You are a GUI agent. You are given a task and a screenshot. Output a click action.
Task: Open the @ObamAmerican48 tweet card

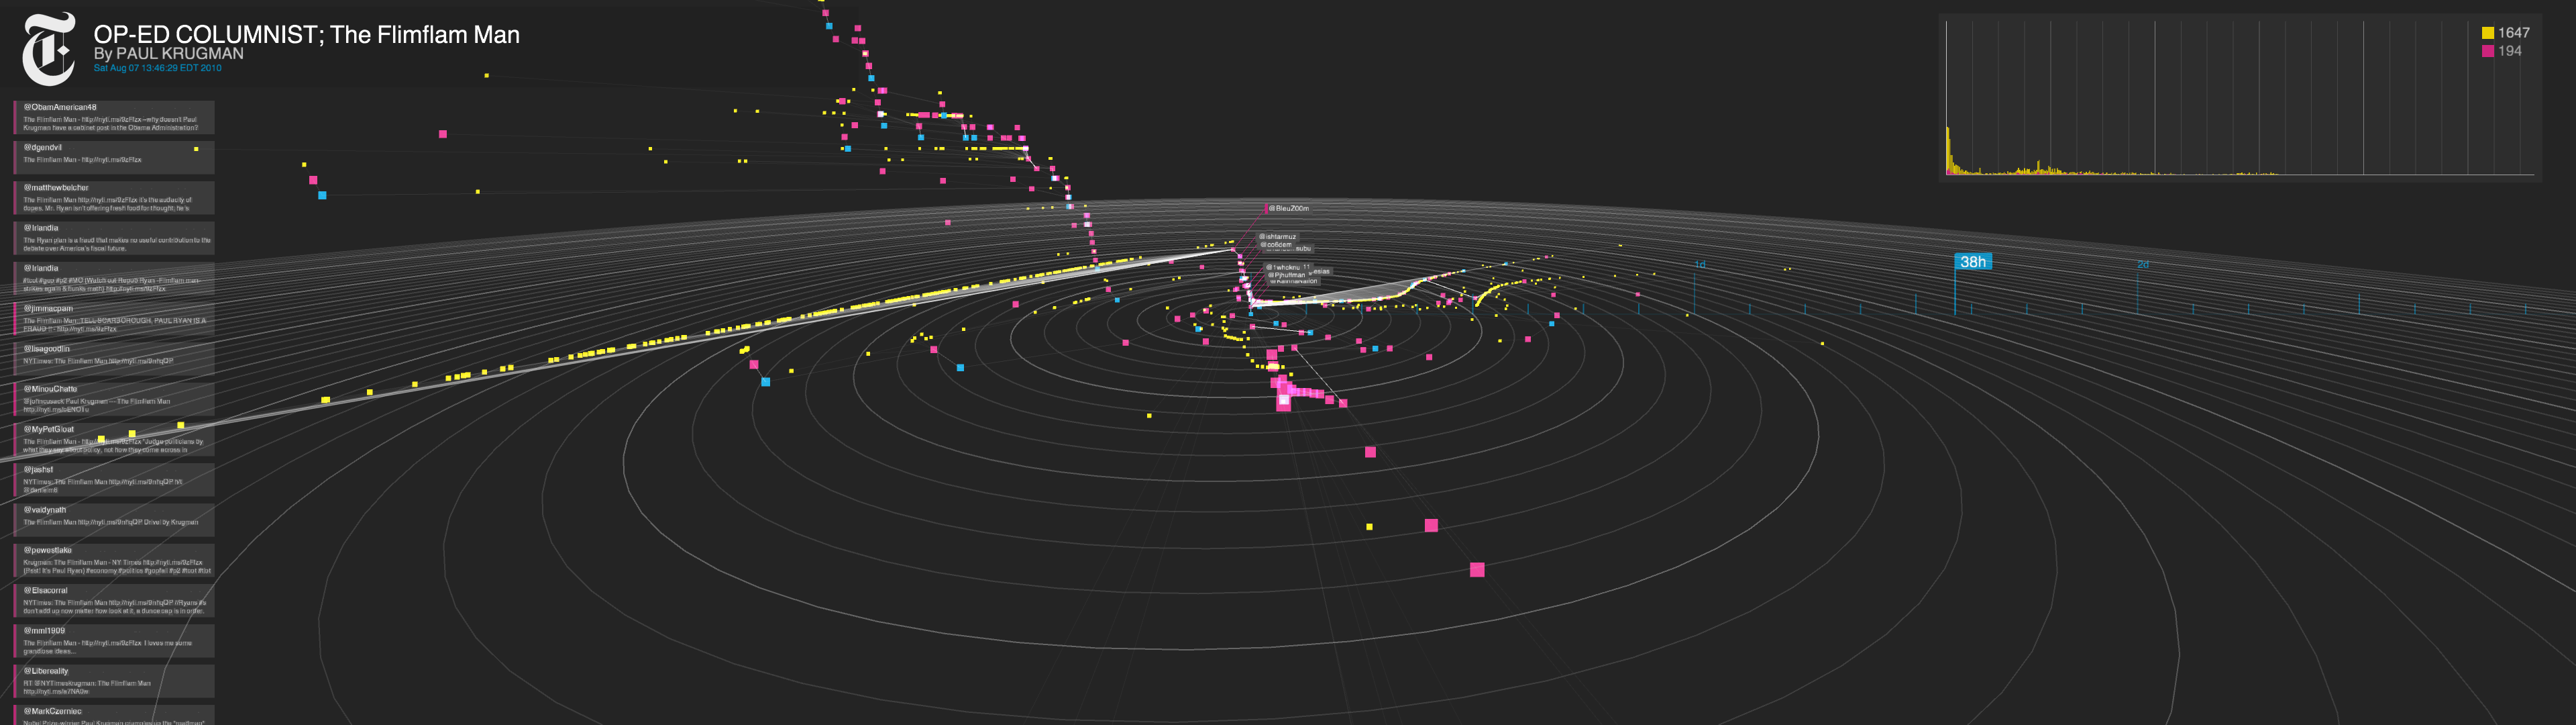pyautogui.click(x=114, y=117)
